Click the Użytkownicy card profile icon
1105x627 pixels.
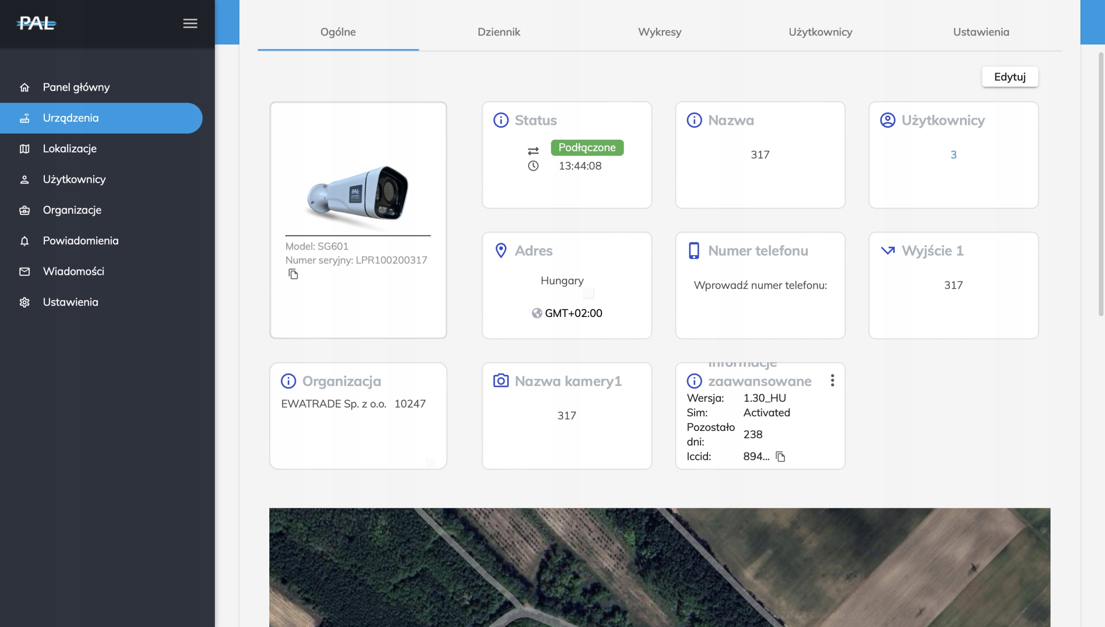(887, 120)
